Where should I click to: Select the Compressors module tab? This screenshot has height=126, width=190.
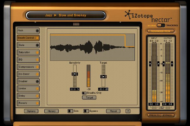[x=28, y=67]
